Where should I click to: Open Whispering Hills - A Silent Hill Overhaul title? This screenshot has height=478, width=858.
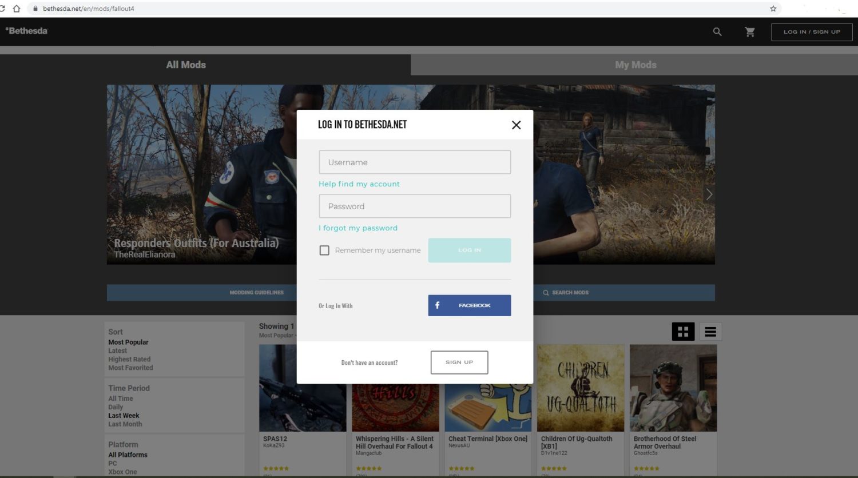pyautogui.click(x=395, y=443)
